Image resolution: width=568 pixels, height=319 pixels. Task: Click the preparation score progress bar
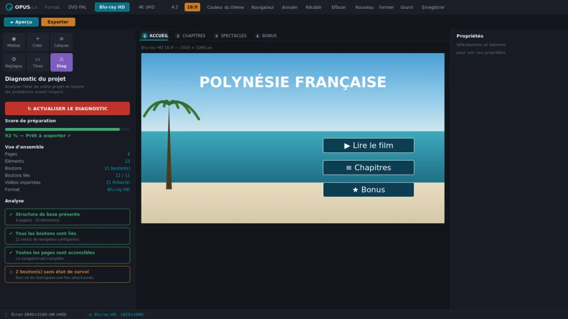(x=67, y=129)
